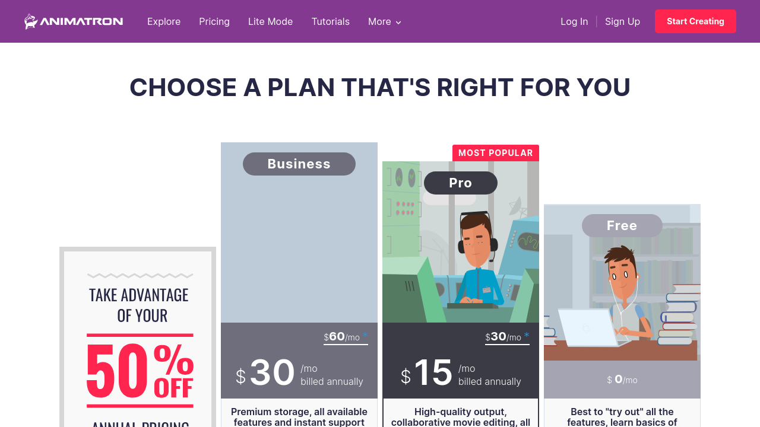Screen dimensions: 760x427
Task: Click the asterisk beside $30/mo Pro price
Action: pyautogui.click(x=527, y=336)
